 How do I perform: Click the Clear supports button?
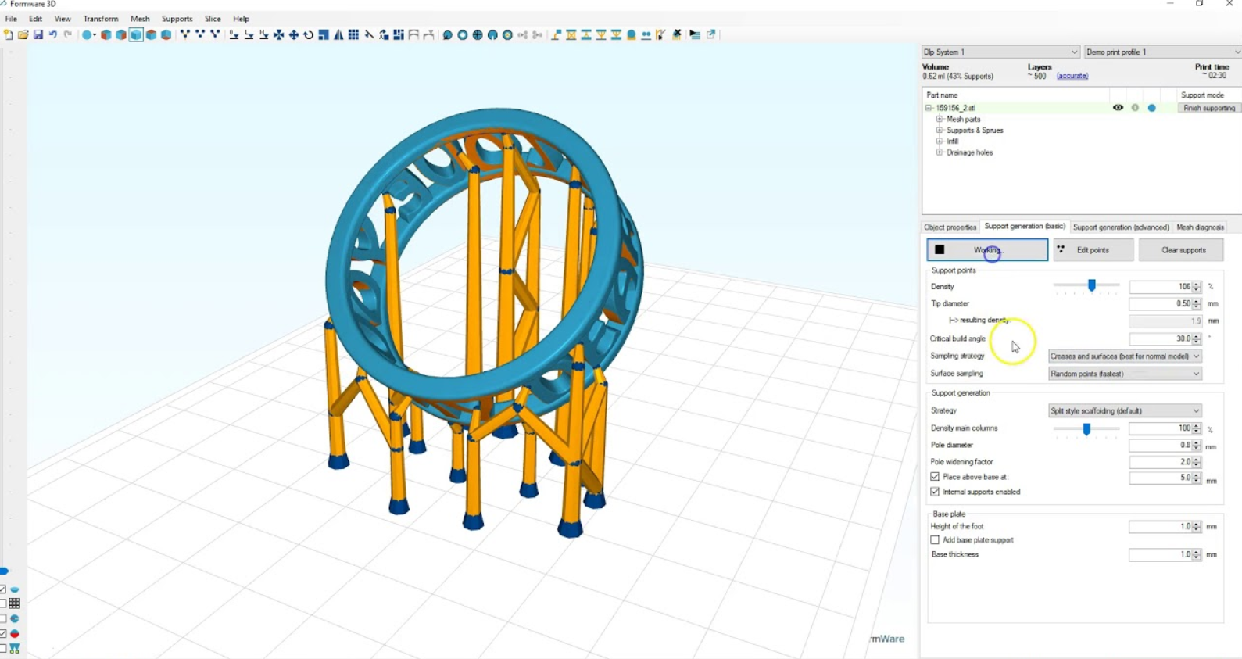(1183, 250)
